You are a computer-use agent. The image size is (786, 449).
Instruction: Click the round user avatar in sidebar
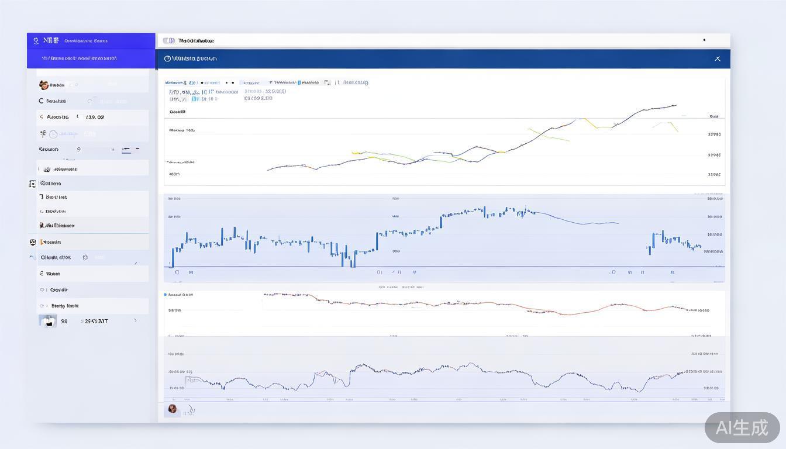(x=44, y=85)
